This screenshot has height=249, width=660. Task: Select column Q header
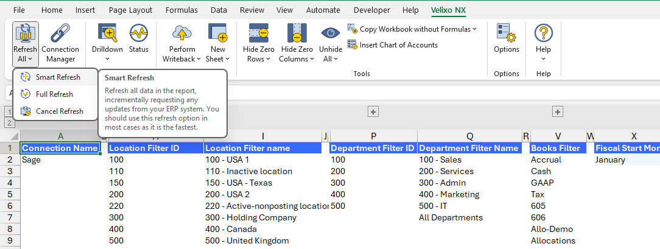point(469,136)
